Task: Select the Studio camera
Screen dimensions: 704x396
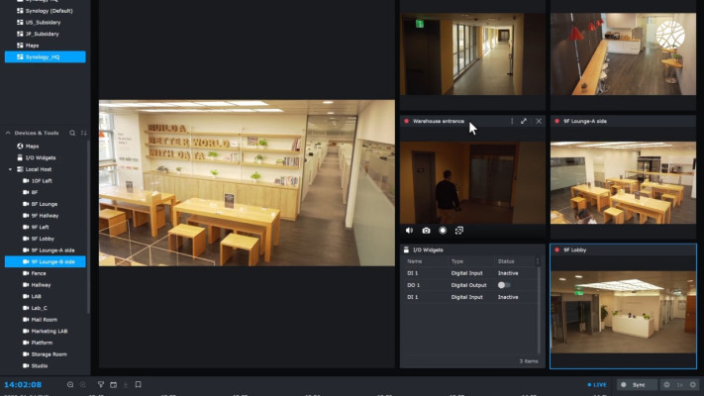Action: [x=45, y=366]
